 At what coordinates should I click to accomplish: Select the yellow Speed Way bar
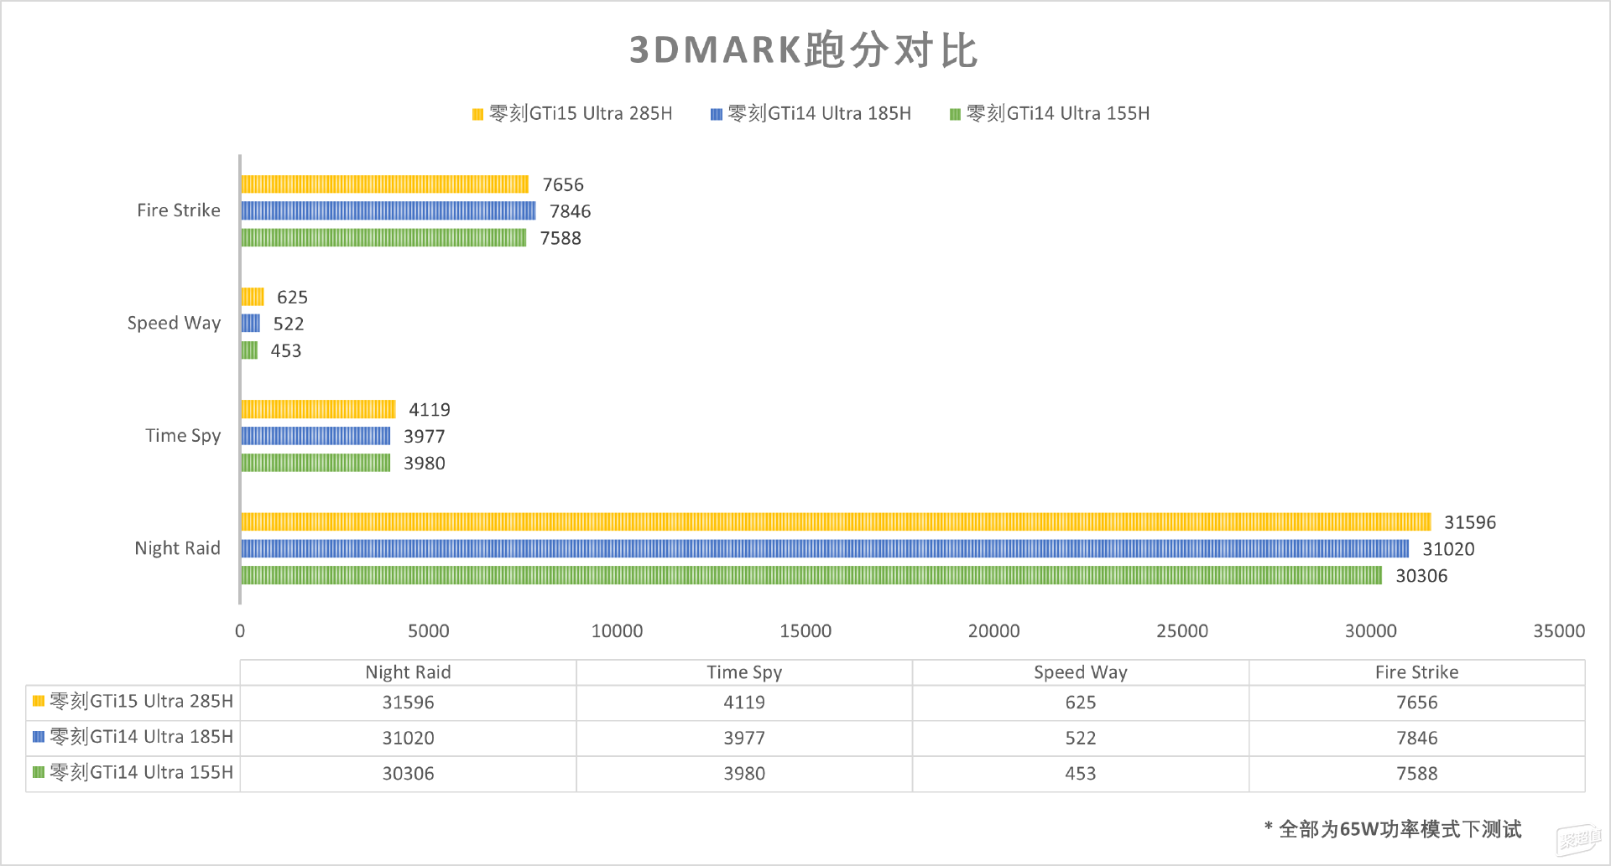click(x=253, y=297)
